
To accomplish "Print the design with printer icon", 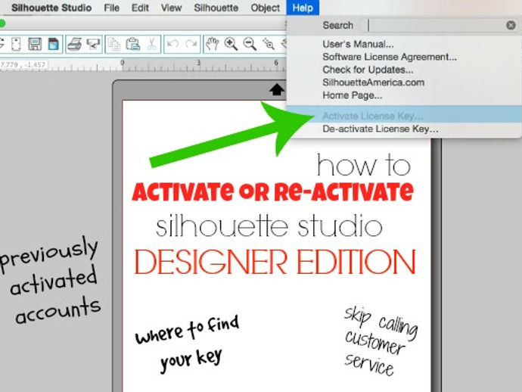I will point(75,44).
